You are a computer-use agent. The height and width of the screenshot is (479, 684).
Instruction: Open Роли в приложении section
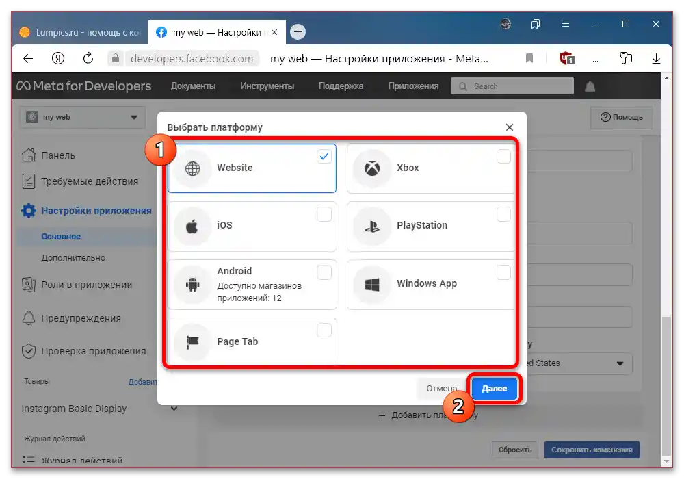(86, 285)
